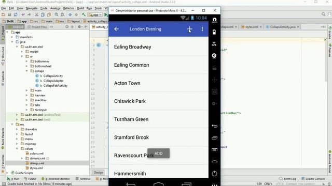Open CollapsAdapter class in project tree
The image size is (332, 186).
point(53,81)
